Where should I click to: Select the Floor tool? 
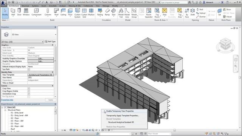[x=70, y=12]
